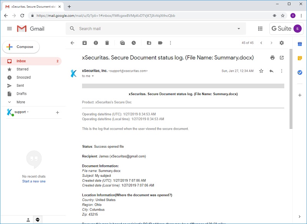Hide side panel chevron

300,217
